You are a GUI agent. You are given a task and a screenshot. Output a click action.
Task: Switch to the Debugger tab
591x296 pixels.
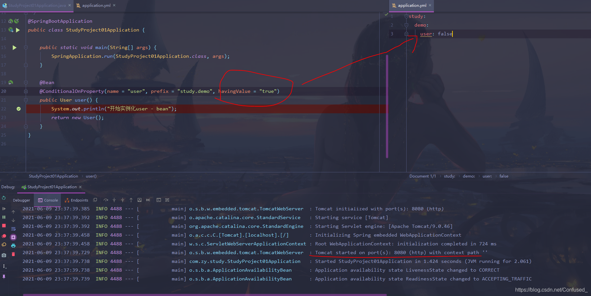click(21, 200)
